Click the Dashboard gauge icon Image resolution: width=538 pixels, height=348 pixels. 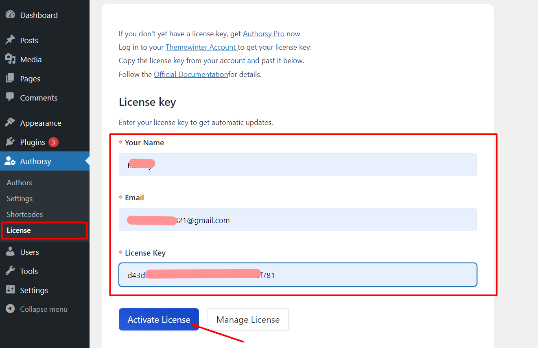tap(10, 15)
